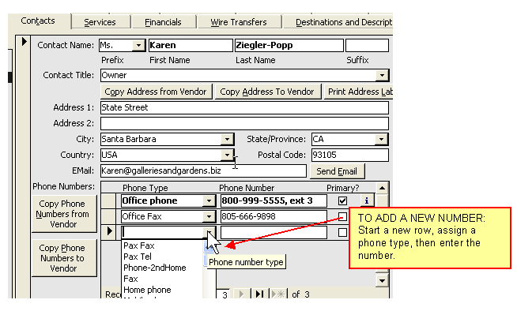Click the Phone Type column header
The height and width of the screenshot is (311, 517).
pyautogui.click(x=145, y=188)
